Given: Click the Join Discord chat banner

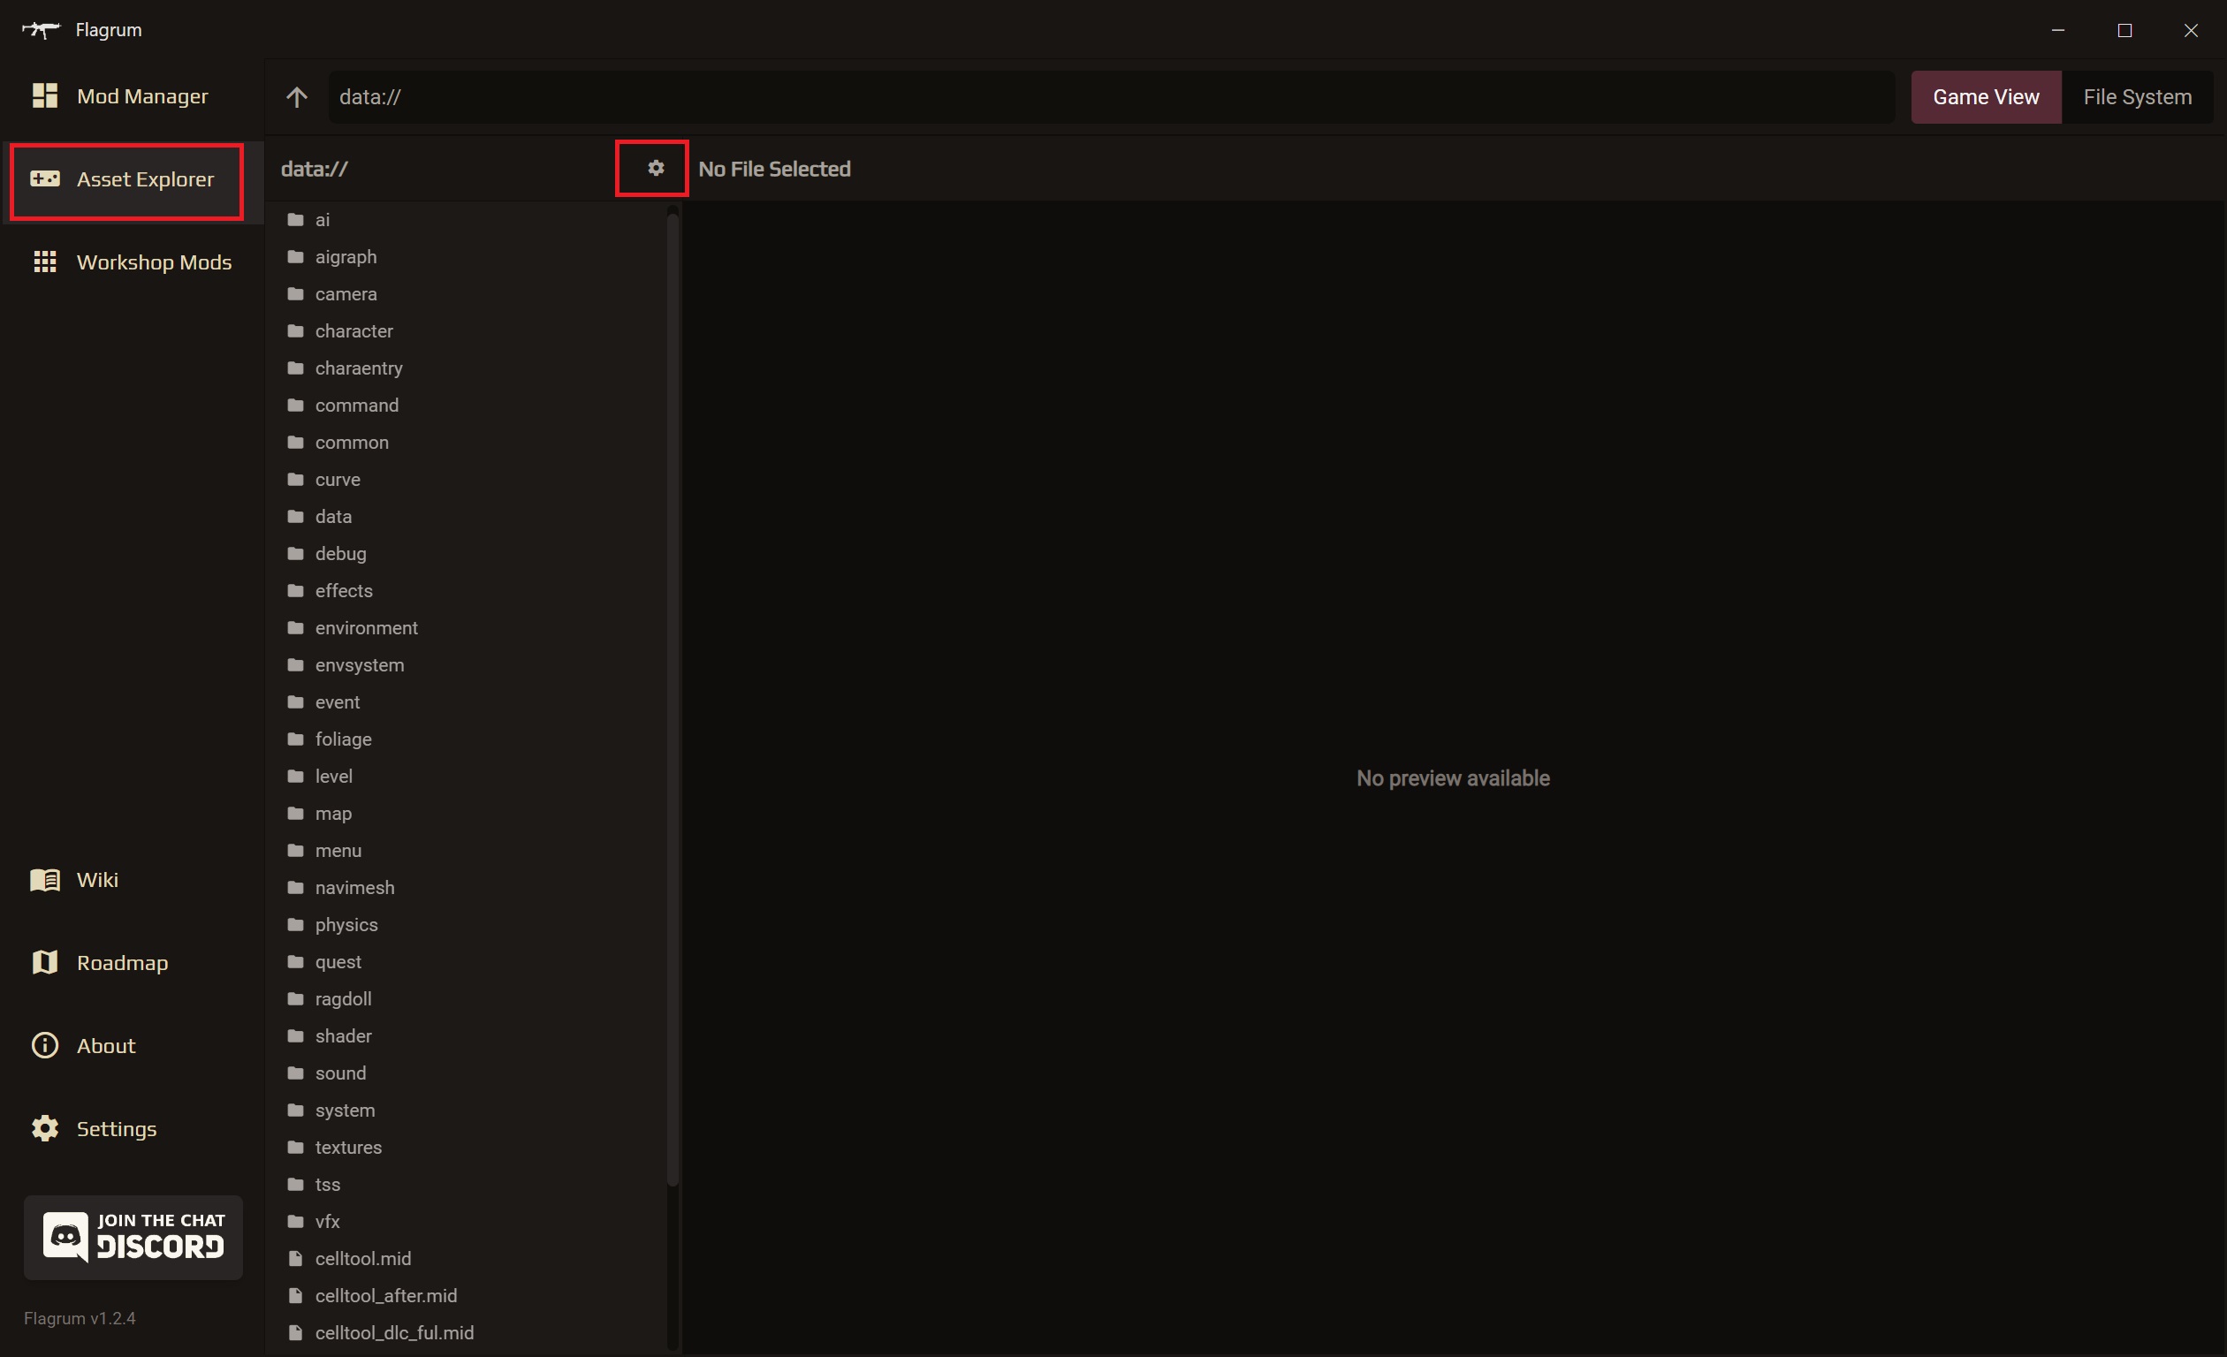Looking at the screenshot, I should coord(133,1237).
